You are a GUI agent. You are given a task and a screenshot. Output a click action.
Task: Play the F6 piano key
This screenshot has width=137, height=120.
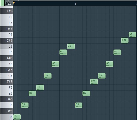6,17
